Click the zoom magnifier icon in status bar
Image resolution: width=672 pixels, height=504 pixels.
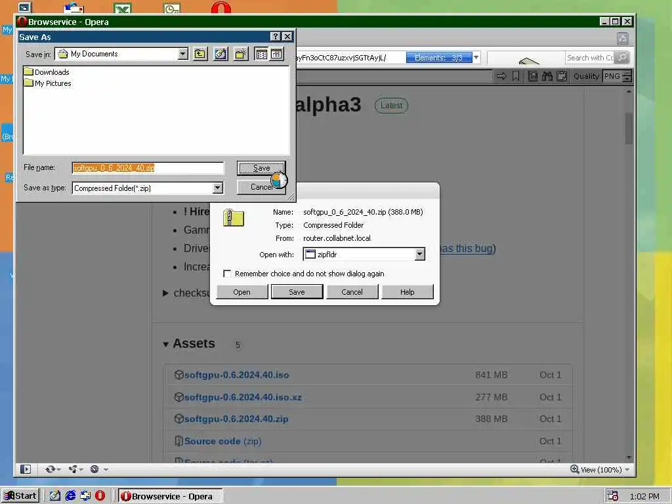pos(574,469)
